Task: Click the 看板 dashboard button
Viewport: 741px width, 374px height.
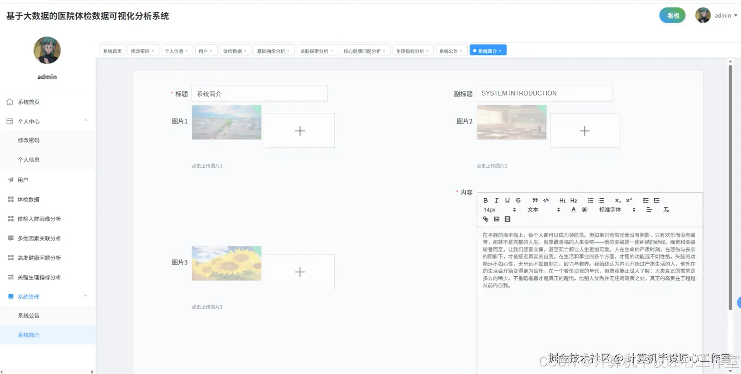Action: 672,16
